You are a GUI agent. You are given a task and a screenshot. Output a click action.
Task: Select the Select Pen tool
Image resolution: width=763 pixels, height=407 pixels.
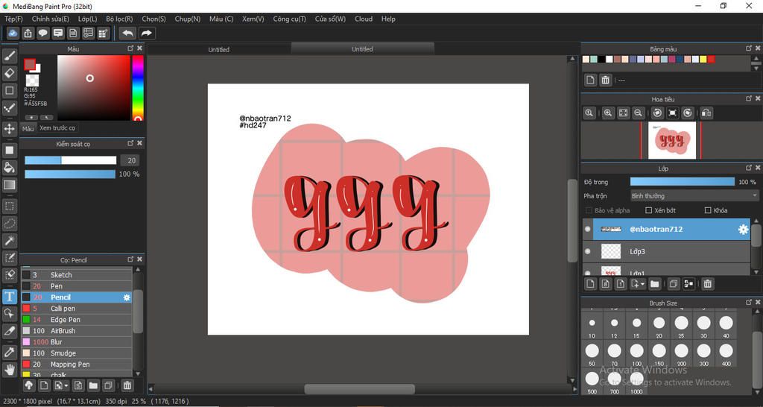[9, 257]
